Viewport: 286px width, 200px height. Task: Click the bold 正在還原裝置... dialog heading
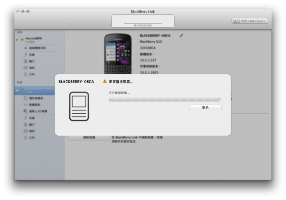[x=121, y=82]
